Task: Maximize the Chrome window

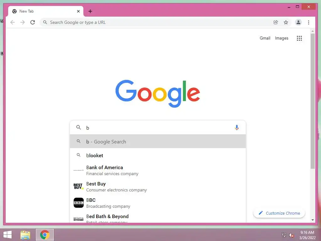Action: (x=297, y=7)
